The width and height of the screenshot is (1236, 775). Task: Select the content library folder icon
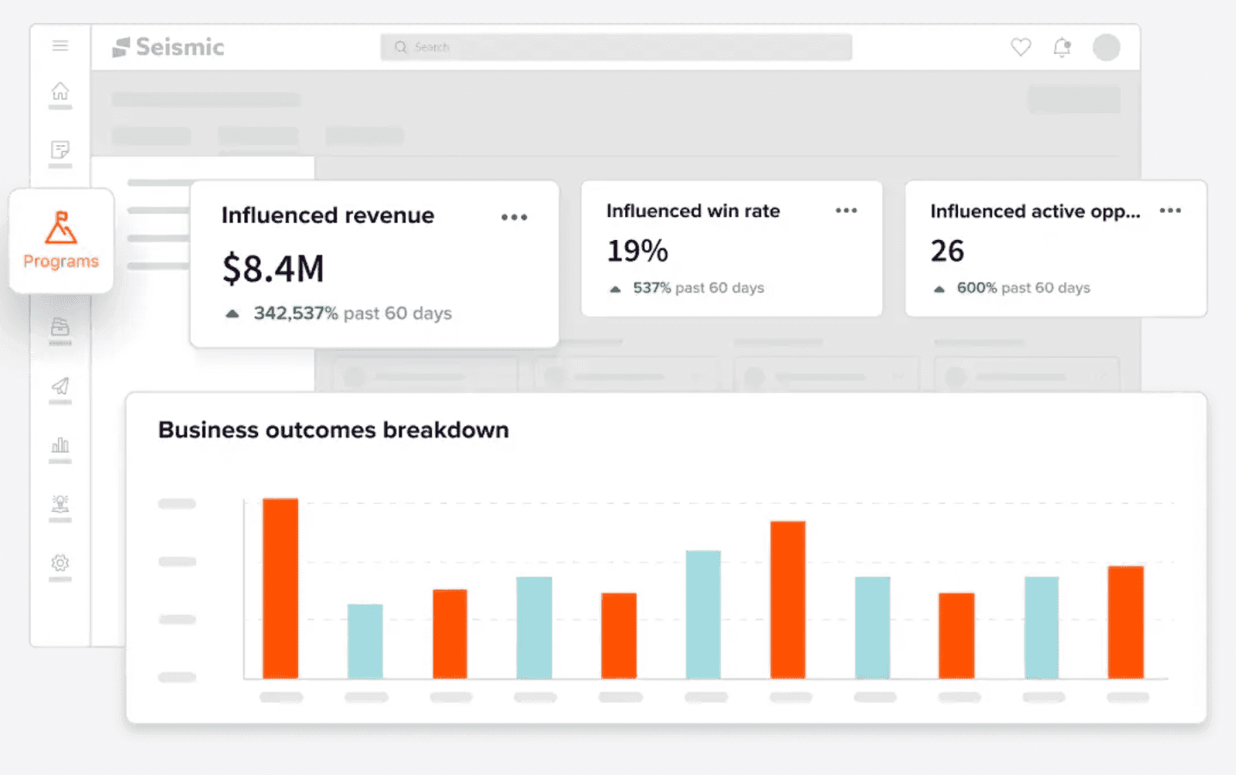pyautogui.click(x=60, y=328)
